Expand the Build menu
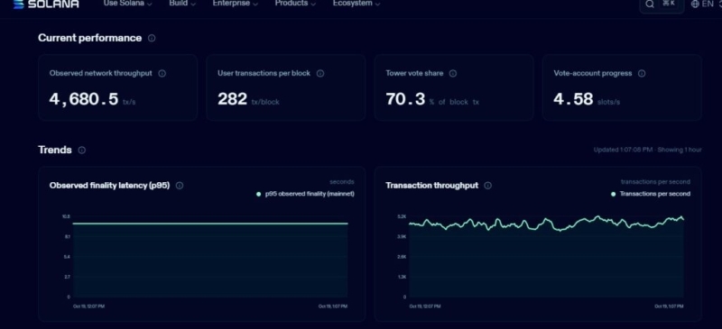The image size is (722, 329). [182, 4]
